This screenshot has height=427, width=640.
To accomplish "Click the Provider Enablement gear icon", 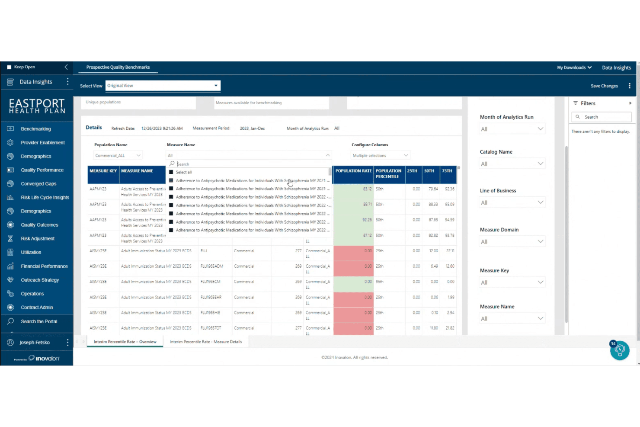I will click(x=10, y=143).
